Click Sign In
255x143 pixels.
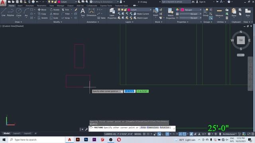[x=201, y=2]
